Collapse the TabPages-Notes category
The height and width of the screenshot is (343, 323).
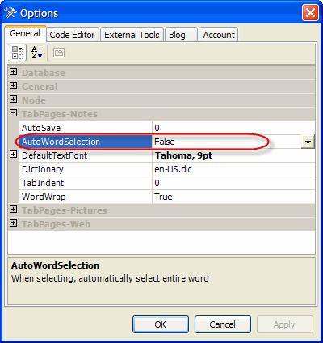pos(13,113)
